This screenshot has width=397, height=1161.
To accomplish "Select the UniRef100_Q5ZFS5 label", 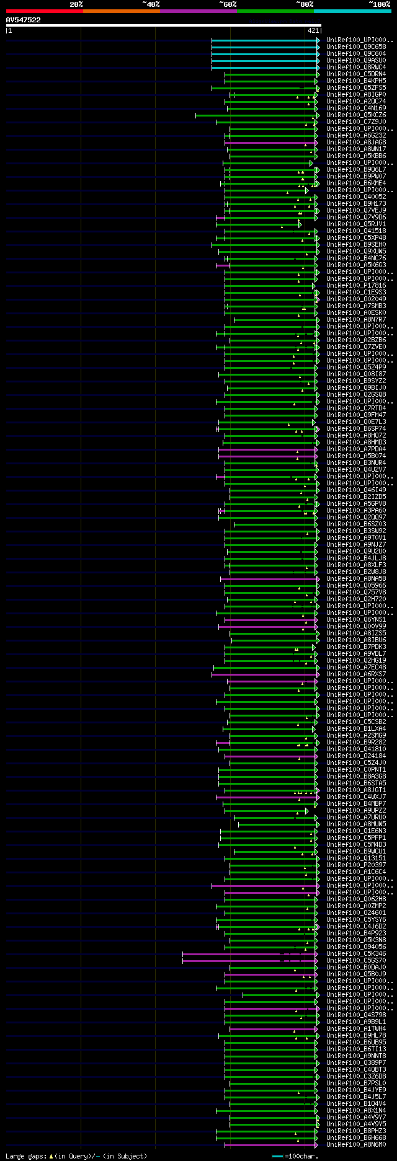I will 356,87.
